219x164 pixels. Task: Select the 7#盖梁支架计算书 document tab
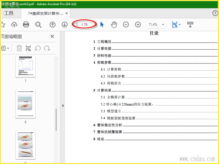45,13
